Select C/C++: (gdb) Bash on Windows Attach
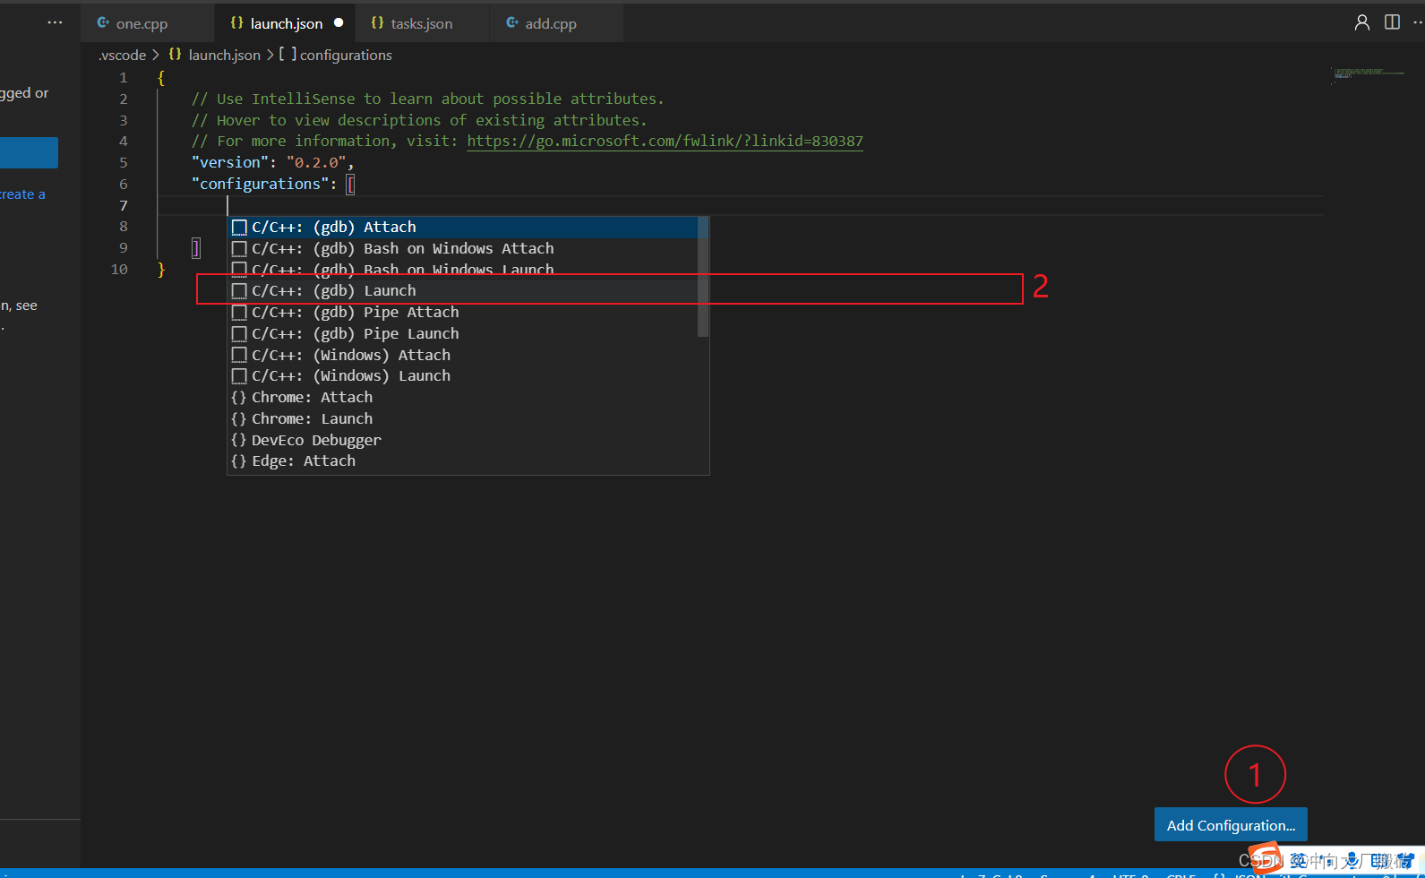Screen dimensions: 1425x878 pos(464,249)
